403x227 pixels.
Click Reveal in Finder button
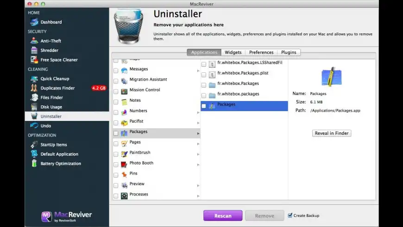pos(332,133)
